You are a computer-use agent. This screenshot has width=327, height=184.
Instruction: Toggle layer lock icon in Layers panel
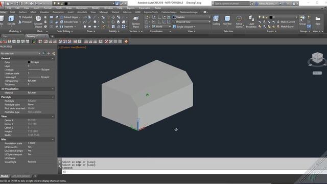click(267, 17)
